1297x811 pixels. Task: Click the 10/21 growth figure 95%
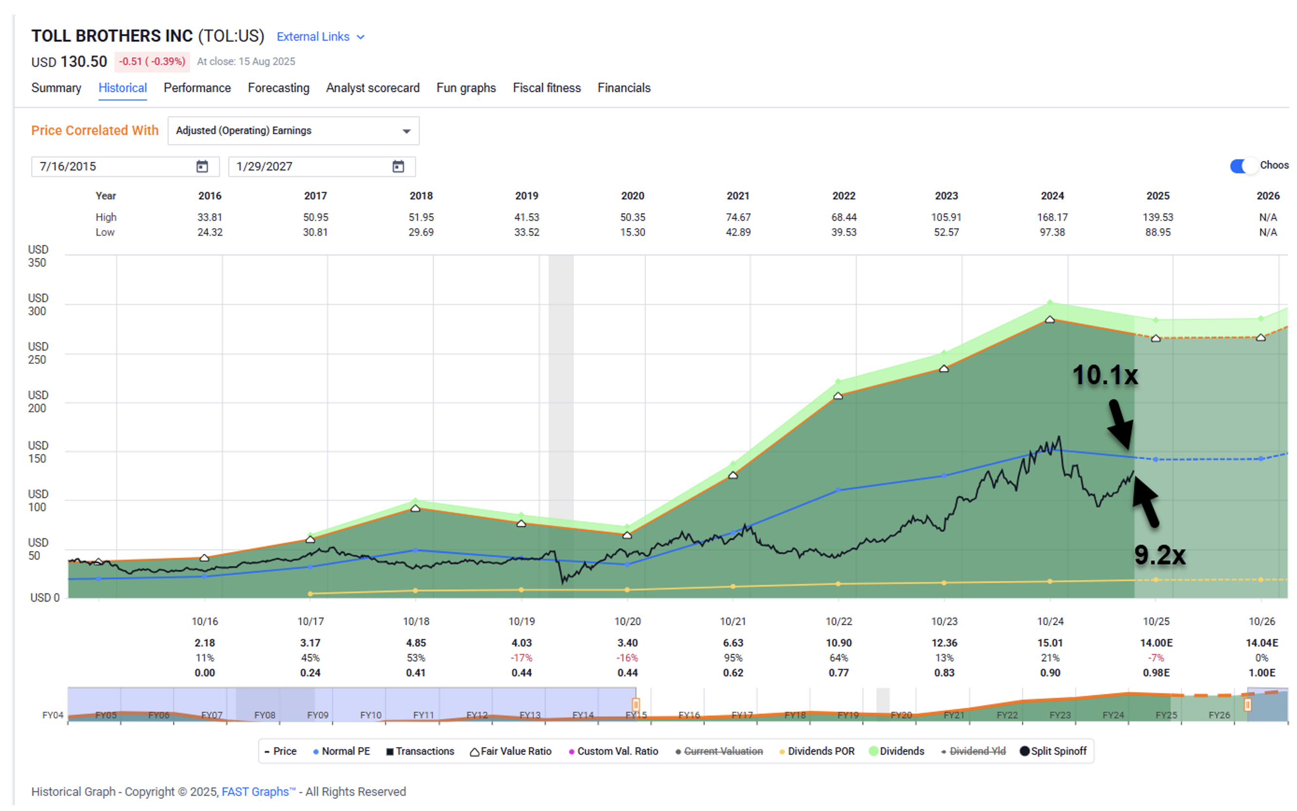[x=733, y=657]
